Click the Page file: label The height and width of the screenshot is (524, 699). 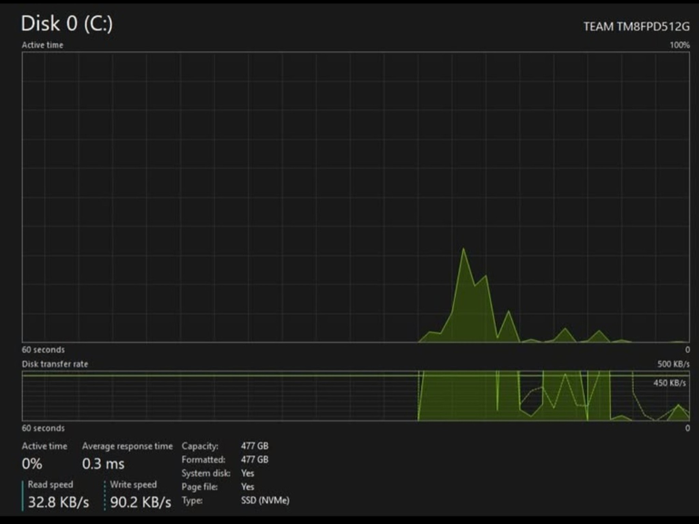[200, 487]
